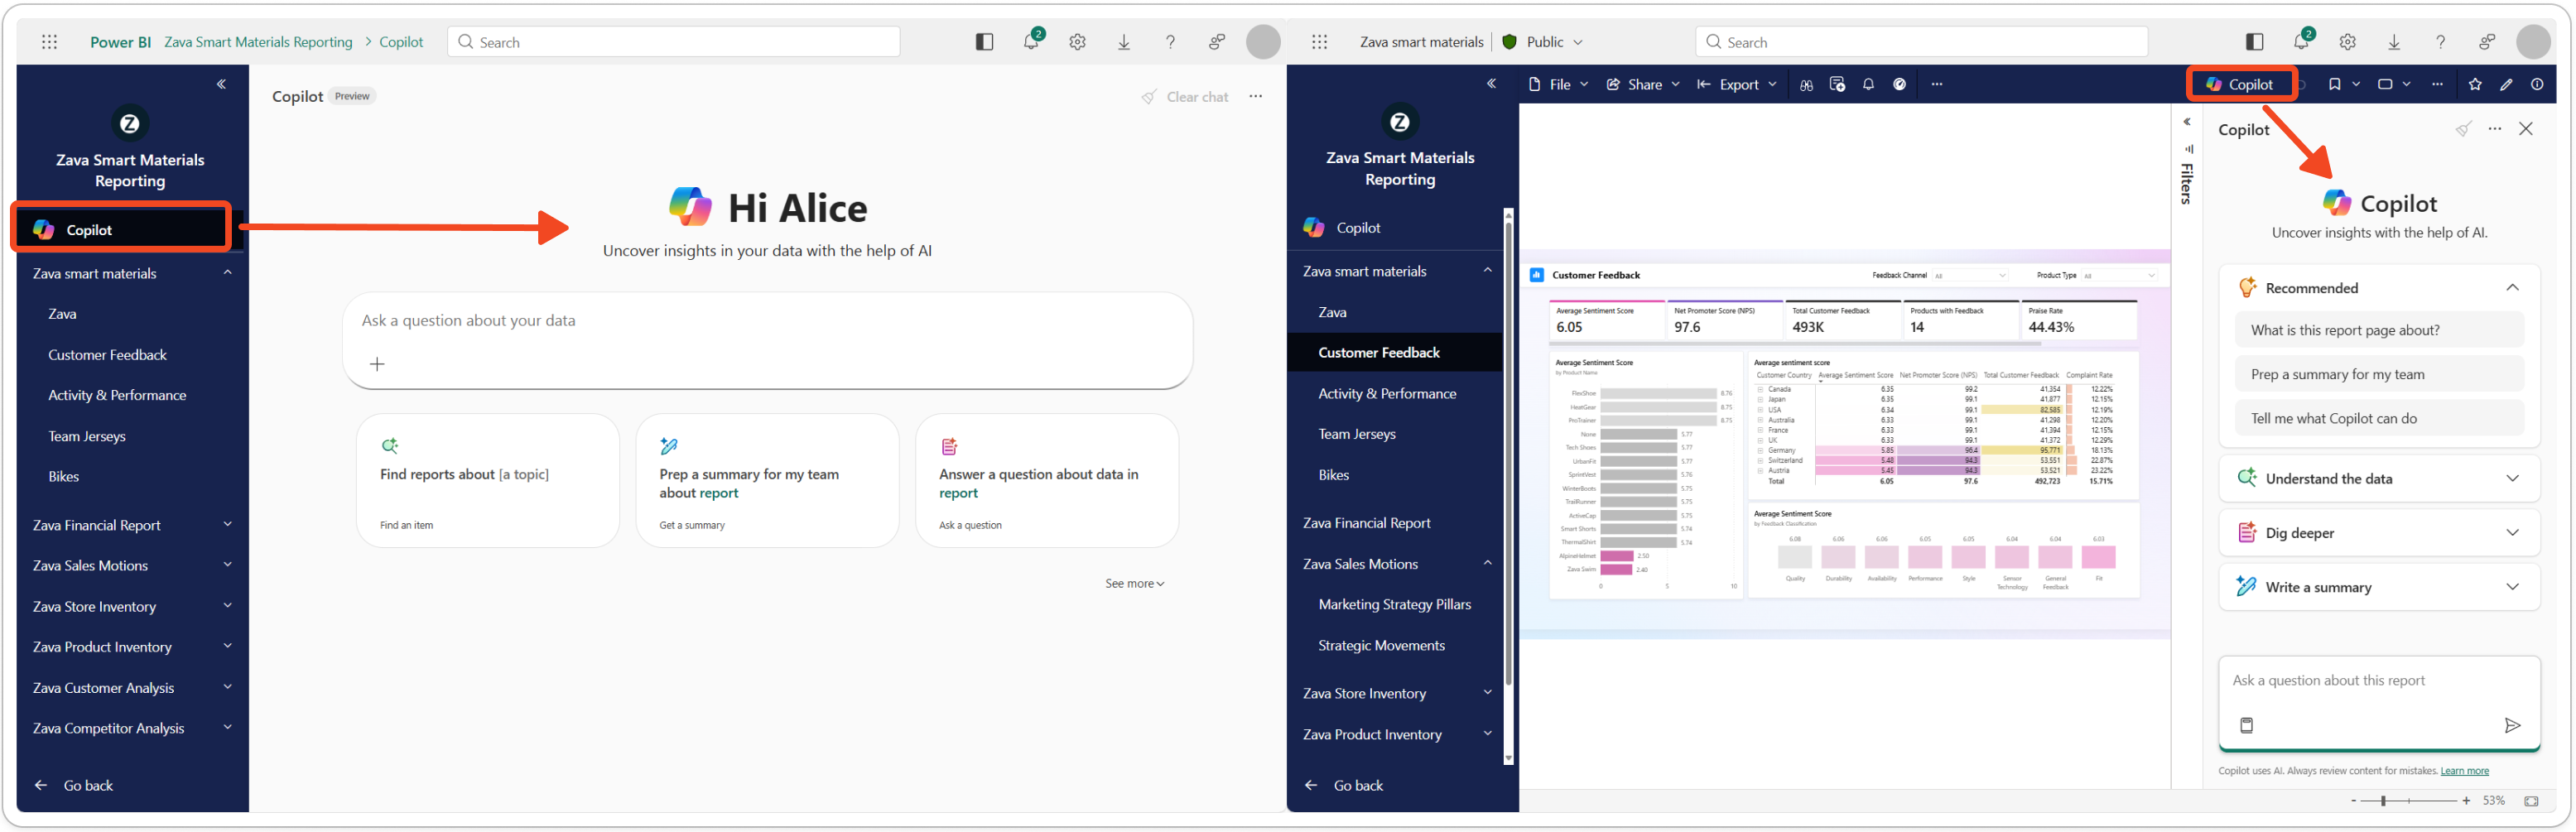Screen dimensions: 2576x832
Task: Open Strategic Movements page
Action: pyautogui.click(x=1381, y=645)
